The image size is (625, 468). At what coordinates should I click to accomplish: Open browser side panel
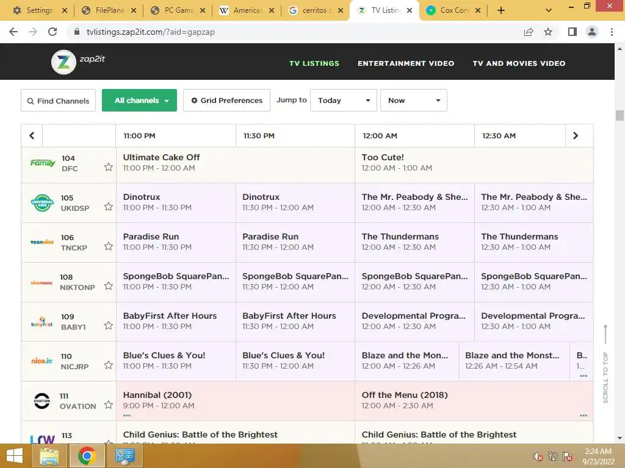[573, 32]
